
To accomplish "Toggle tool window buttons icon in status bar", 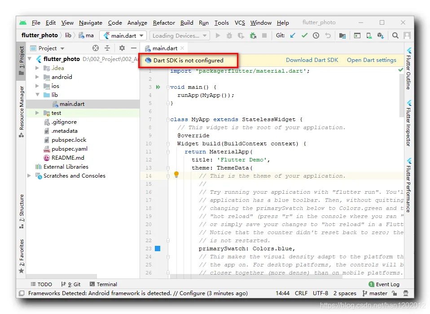I will point(22,293).
